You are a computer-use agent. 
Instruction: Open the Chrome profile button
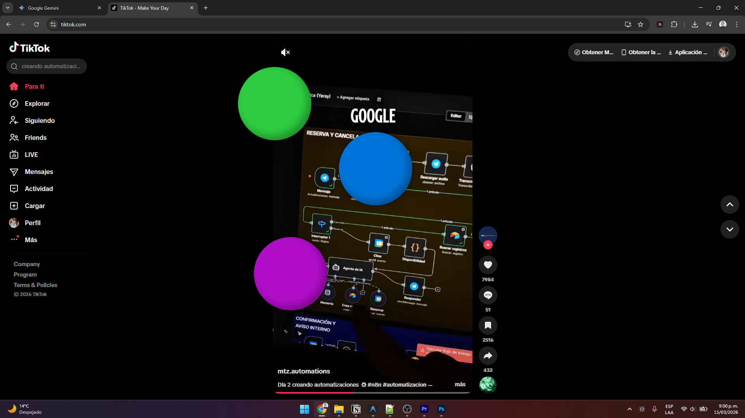(x=723, y=24)
